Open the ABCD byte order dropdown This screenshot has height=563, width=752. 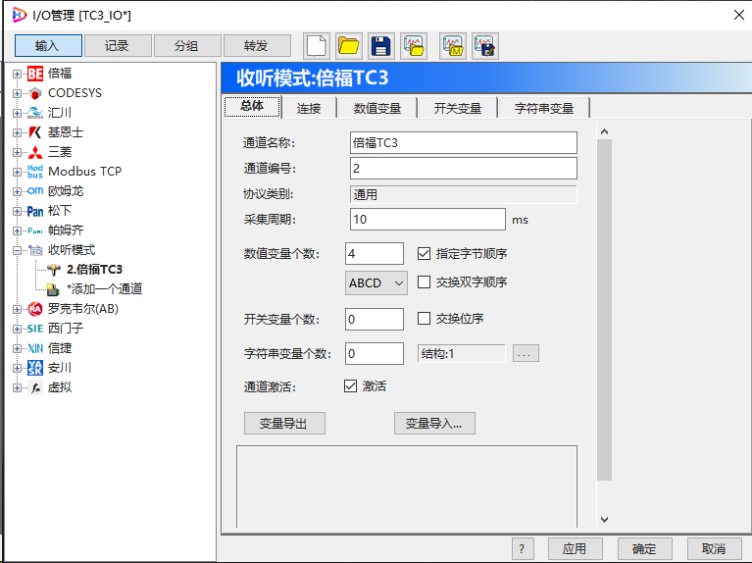coord(376,282)
